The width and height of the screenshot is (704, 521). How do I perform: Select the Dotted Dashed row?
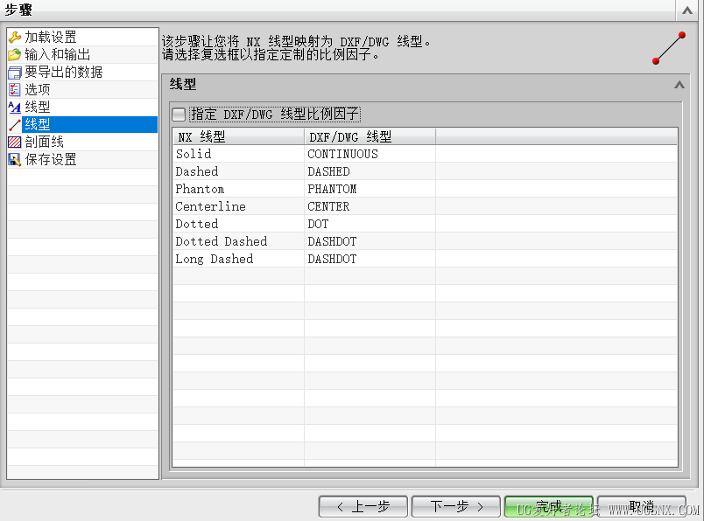[x=425, y=241]
